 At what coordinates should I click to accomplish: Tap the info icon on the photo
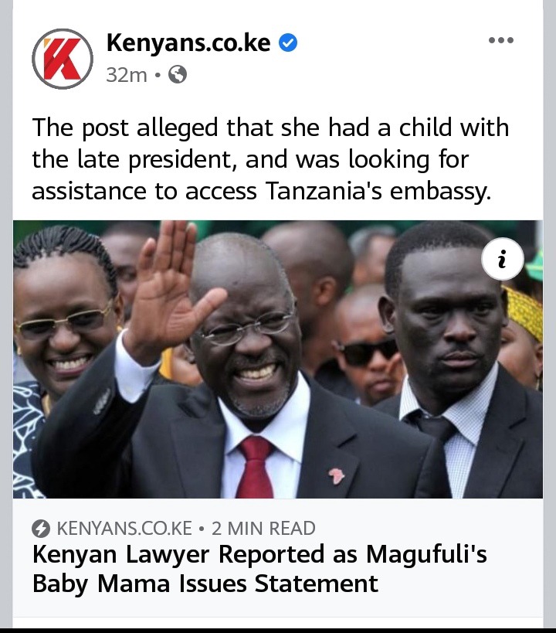(x=503, y=259)
